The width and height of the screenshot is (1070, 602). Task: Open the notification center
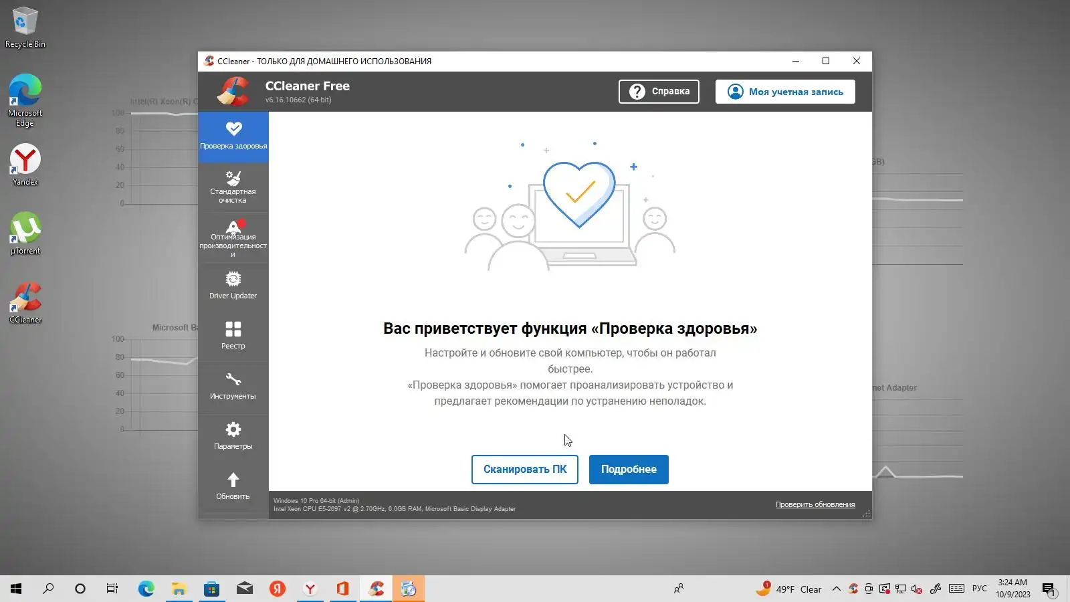click(1049, 589)
